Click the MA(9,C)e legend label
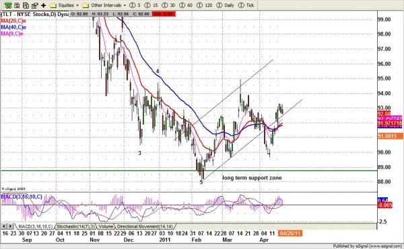Viewport: 404px width, 249px height. (12, 34)
